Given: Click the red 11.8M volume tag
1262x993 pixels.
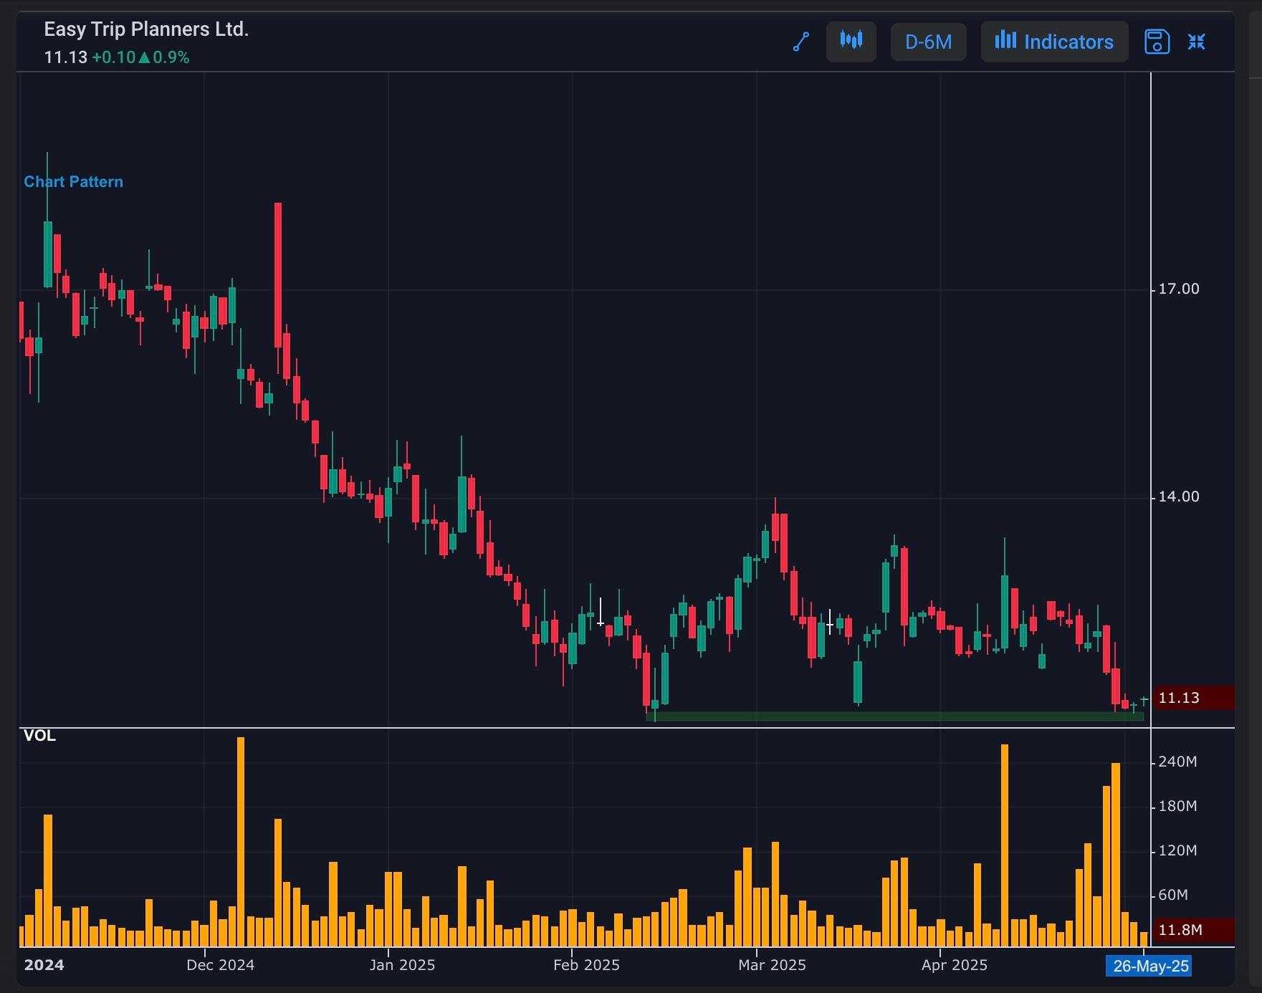Looking at the screenshot, I should 1193,930.
